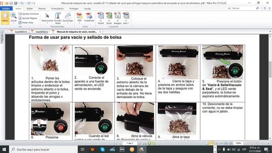Viewport: 272px width, 153px height.
Task: Switch to the Scan0002(1) document tab
Action: pyautogui.click(x=40, y=32)
